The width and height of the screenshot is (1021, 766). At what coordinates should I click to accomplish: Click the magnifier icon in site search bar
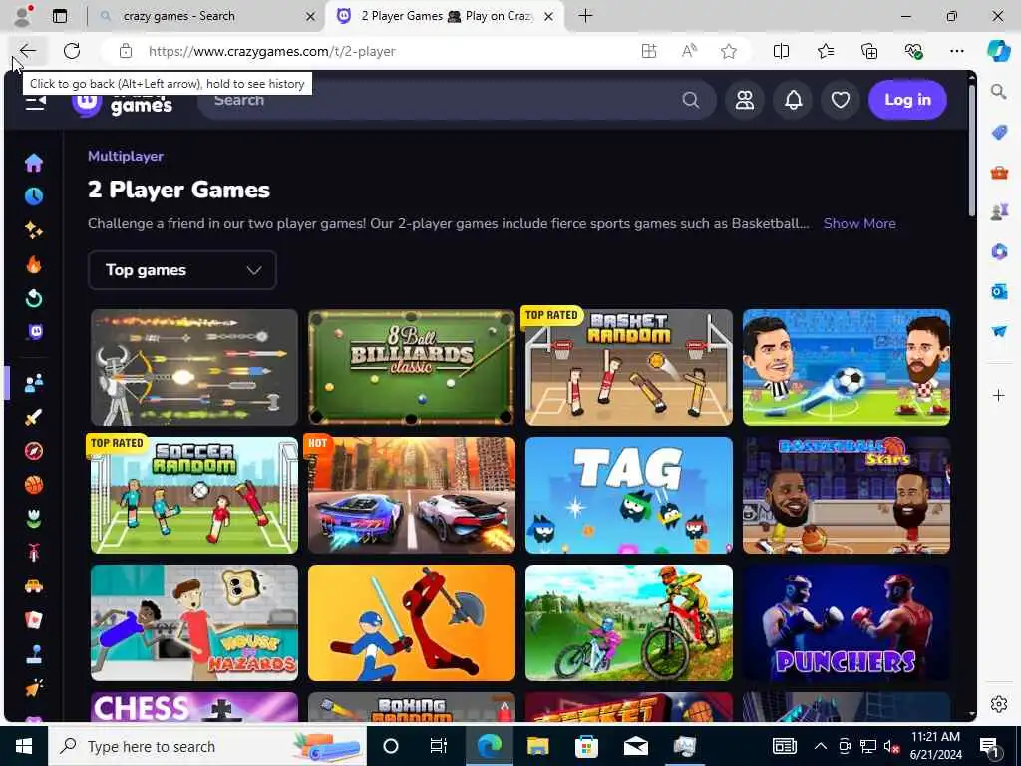691,100
